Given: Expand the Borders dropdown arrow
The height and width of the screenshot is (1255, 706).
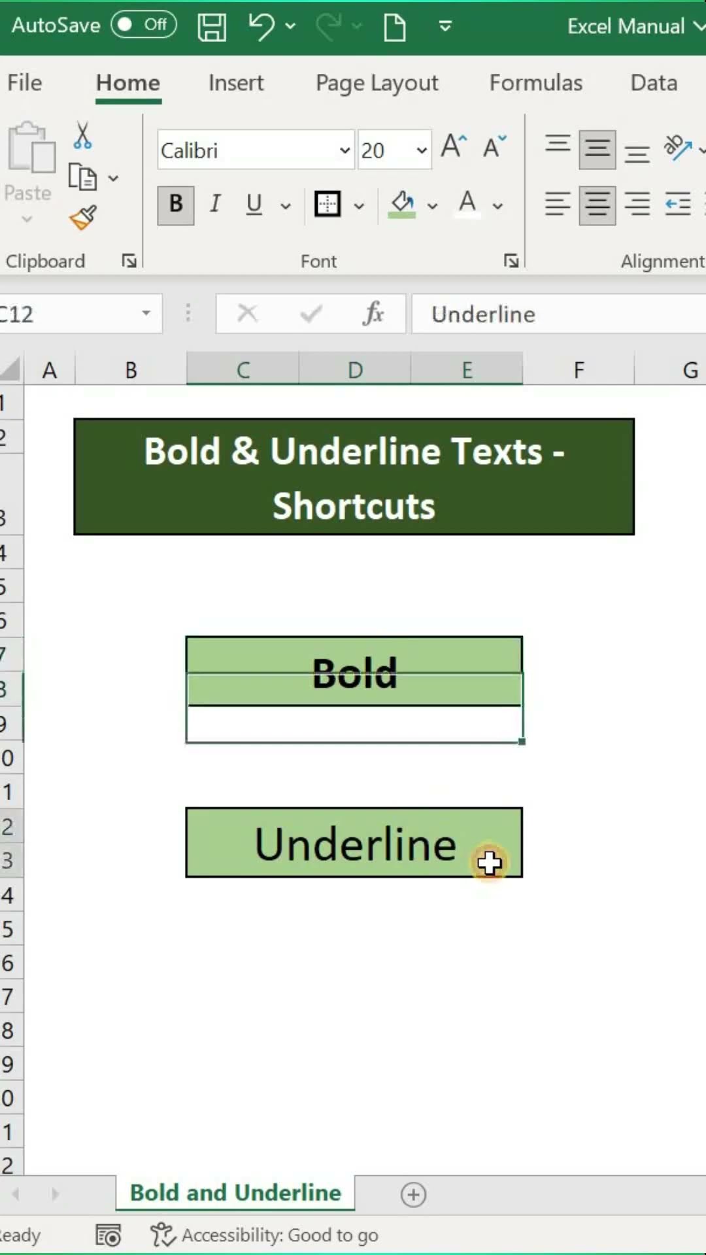Looking at the screenshot, I should pos(359,206).
